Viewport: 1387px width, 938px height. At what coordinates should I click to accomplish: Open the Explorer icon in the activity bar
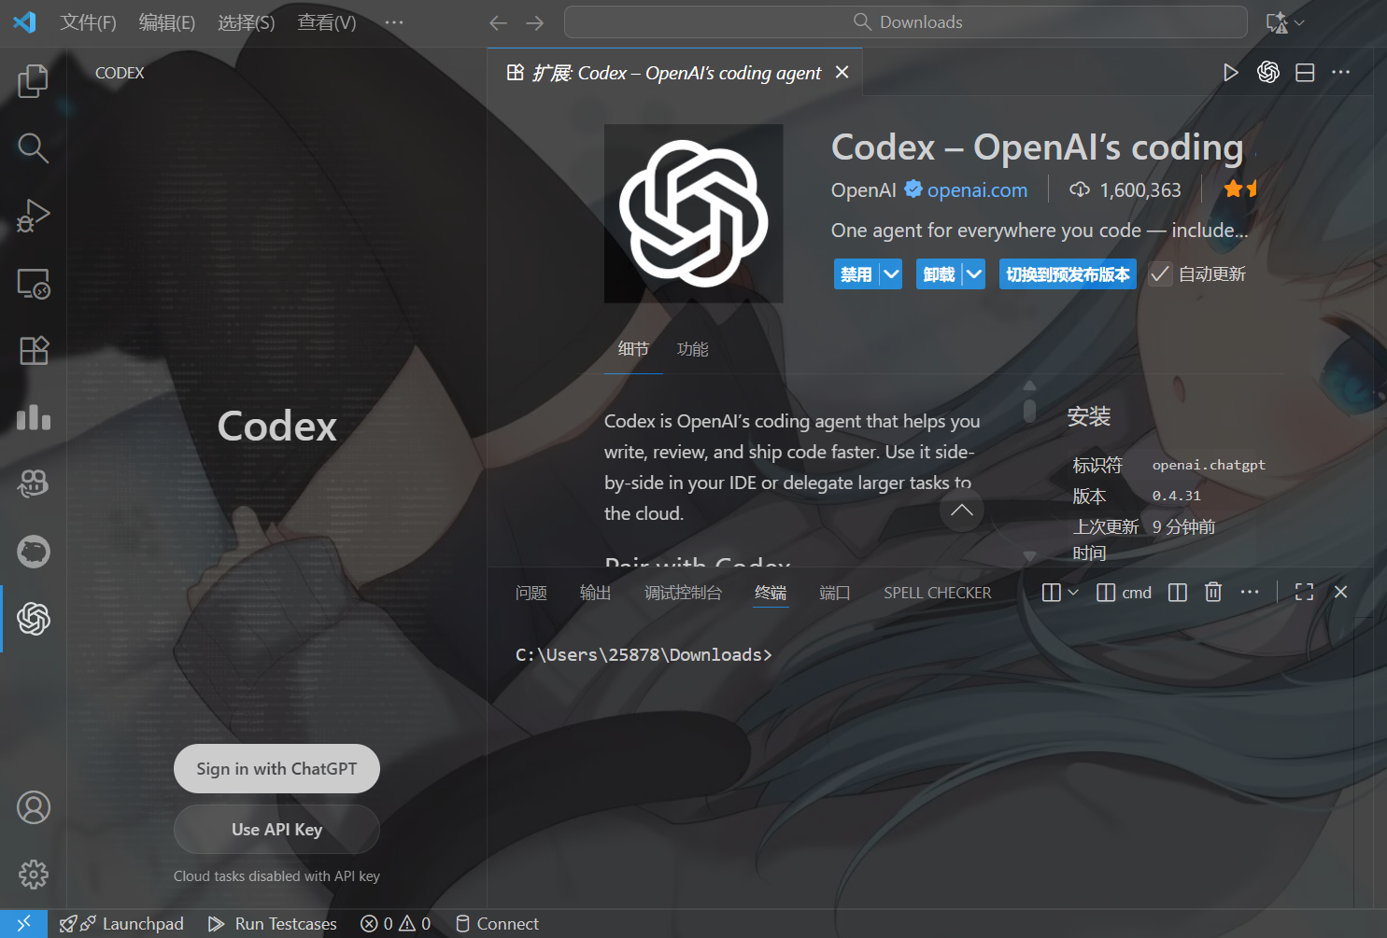pyautogui.click(x=33, y=81)
